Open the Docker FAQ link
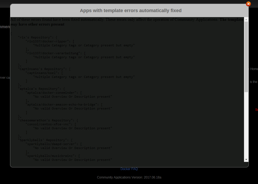The width and height of the screenshot is (258, 184). pos(129,169)
